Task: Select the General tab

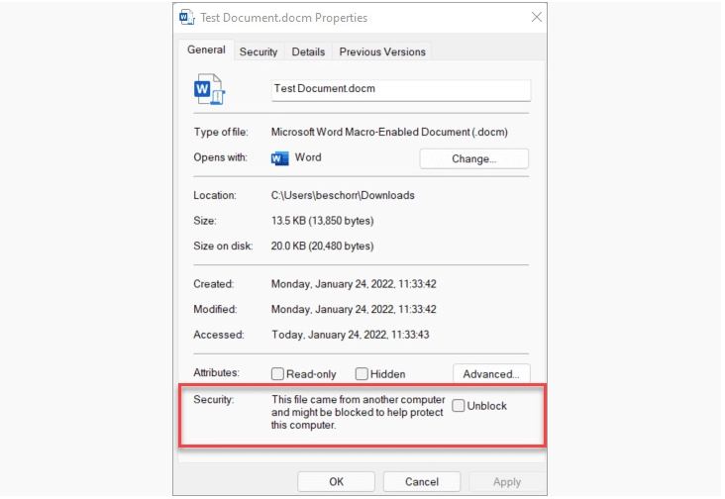Action: [x=206, y=50]
